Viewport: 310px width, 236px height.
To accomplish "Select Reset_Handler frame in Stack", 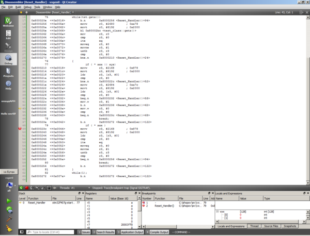I will (52, 203).
